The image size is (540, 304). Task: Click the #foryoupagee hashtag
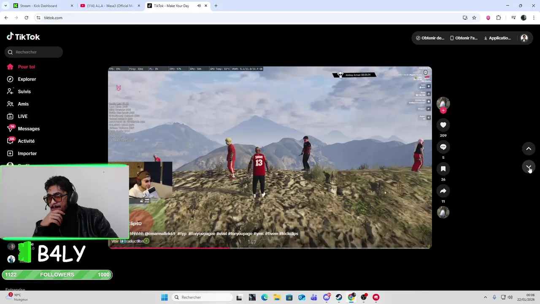coord(202,233)
